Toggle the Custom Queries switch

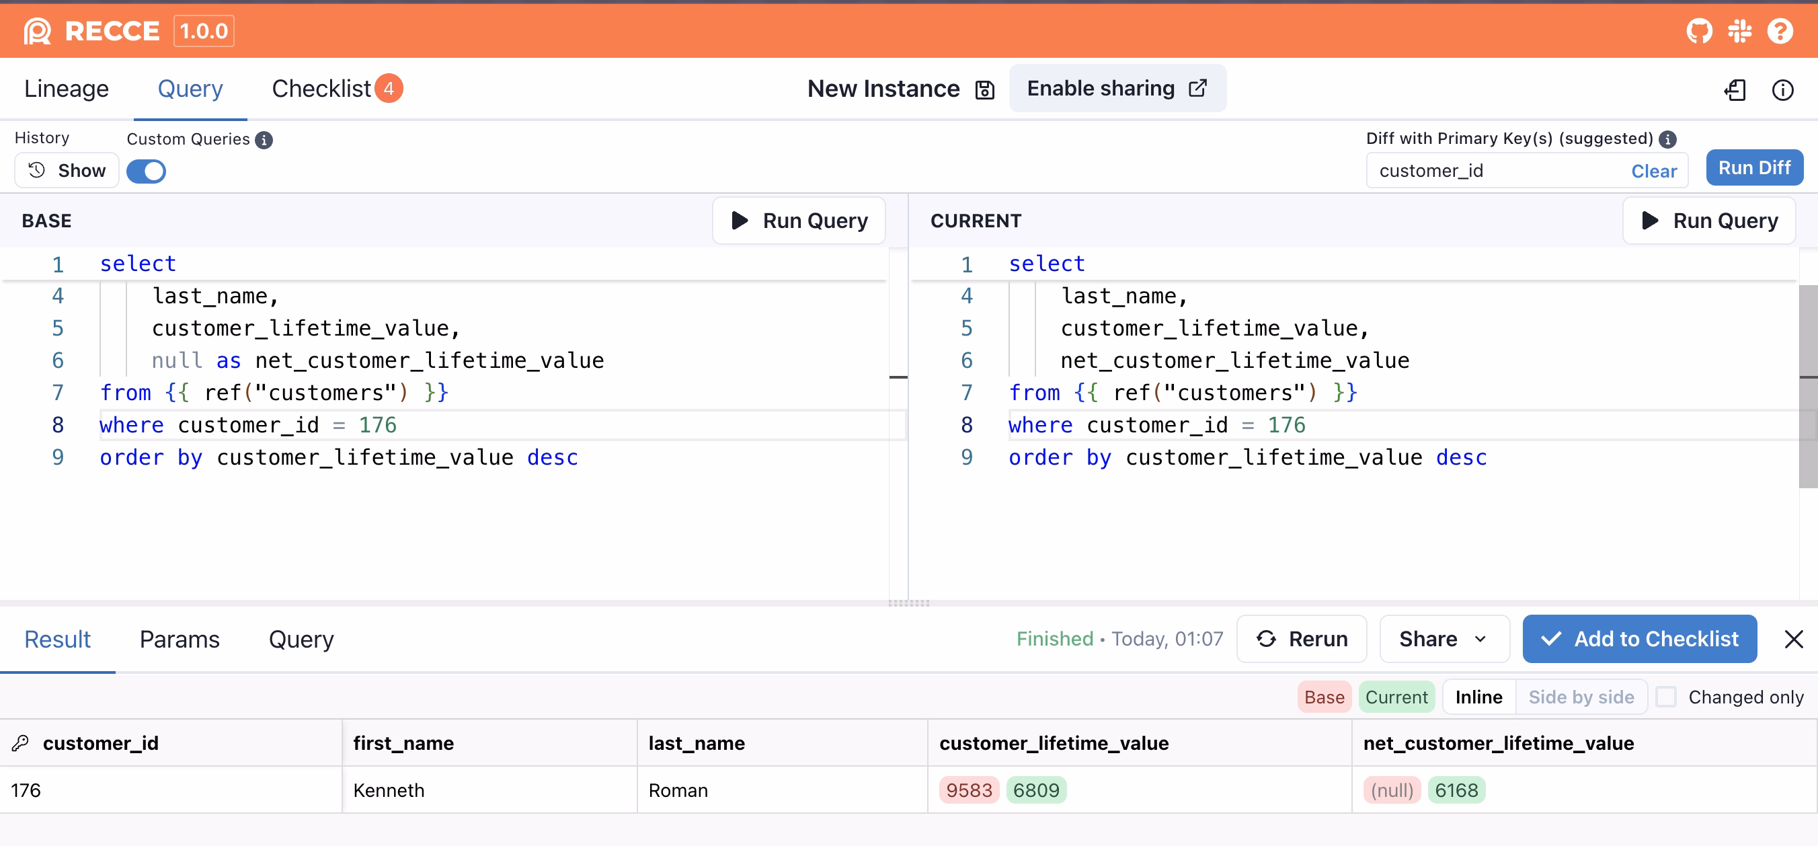click(146, 171)
